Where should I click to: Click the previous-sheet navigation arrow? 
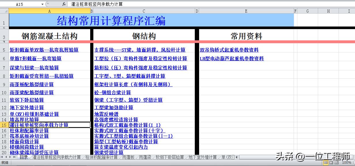point(6,157)
